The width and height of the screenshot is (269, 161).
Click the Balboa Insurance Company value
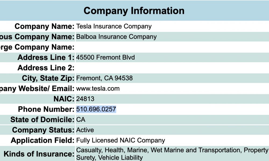[x=116, y=36]
